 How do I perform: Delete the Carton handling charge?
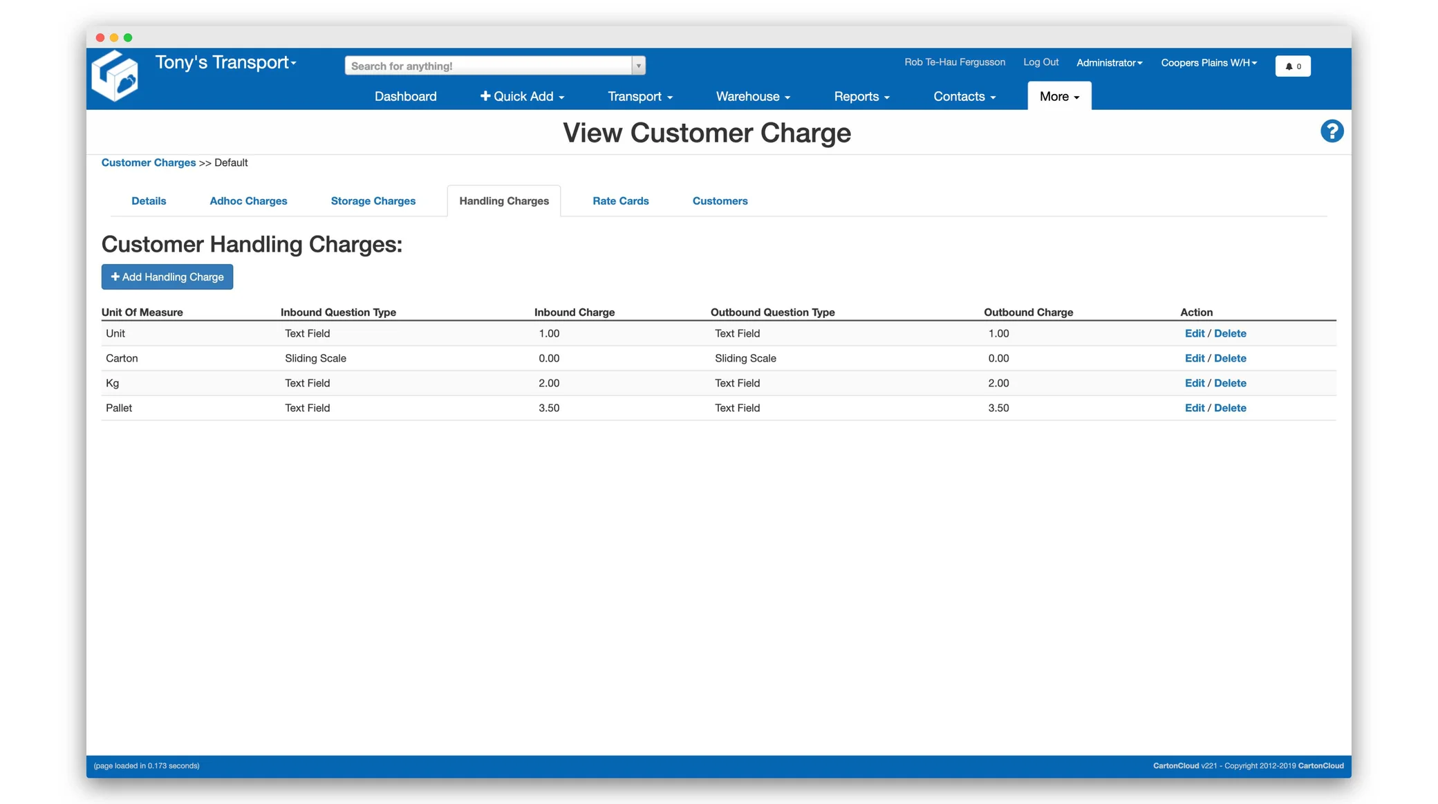click(x=1231, y=358)
